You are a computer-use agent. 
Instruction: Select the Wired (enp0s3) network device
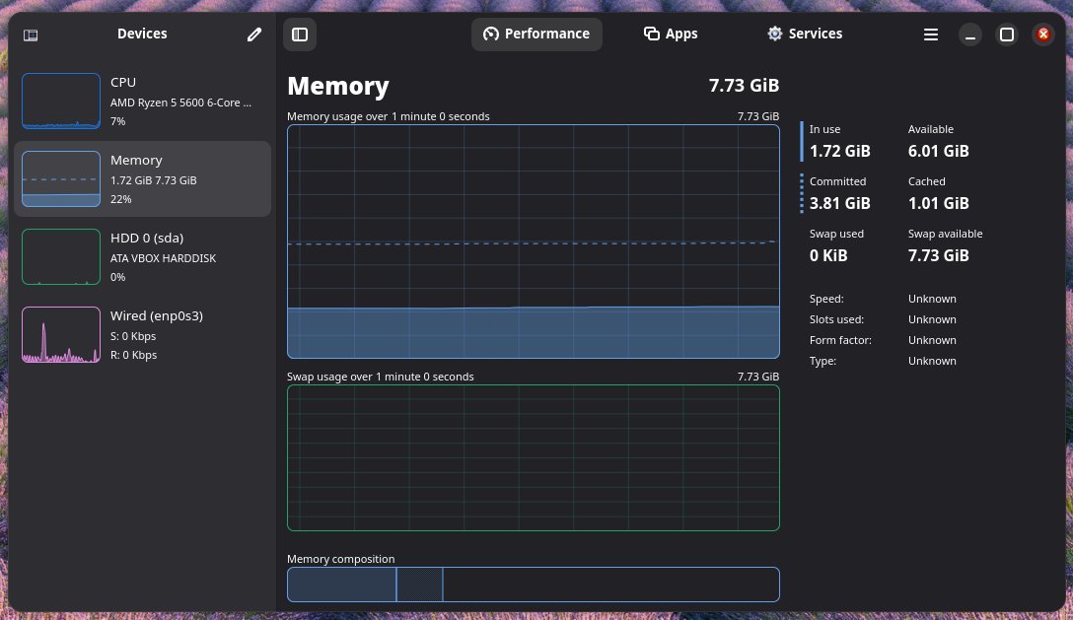coord(142,335)
